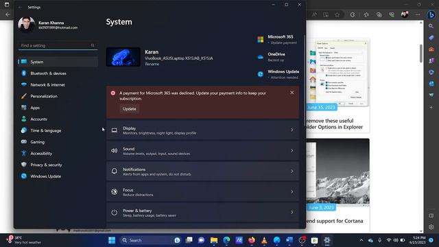Screen dimensions: 439x247
Task: Open the weather widget on taskbar
Action: 24,240
